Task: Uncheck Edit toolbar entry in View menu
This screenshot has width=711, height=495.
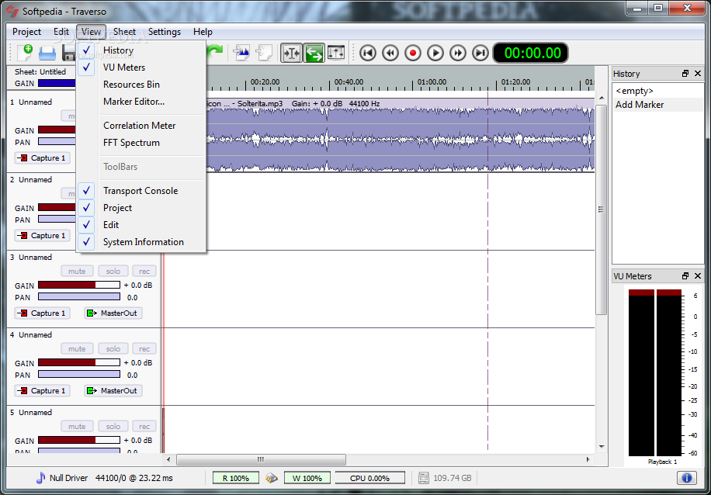Action: (x=141, y=225)
